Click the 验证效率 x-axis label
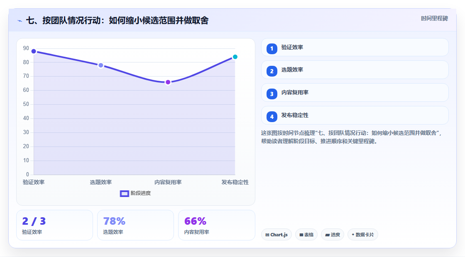Viewport: 465px width, 257px height. point(34,182)
